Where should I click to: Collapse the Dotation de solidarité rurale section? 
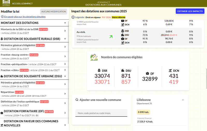tap(65, 39)
